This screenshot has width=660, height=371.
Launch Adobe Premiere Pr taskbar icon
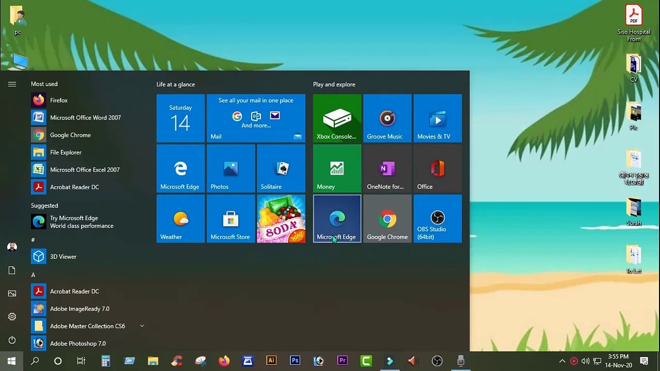342,361
